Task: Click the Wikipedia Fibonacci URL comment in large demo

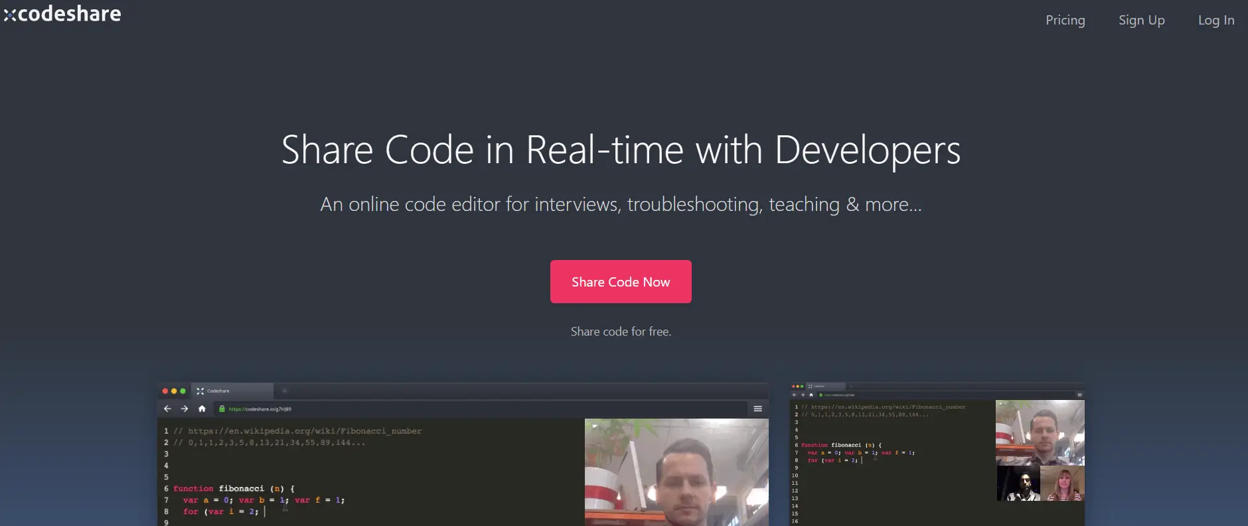Action: click(297, 431)
